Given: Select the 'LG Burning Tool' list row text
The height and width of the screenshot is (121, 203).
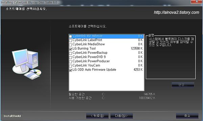Looking at the screenshot, I should coord(84,48).
